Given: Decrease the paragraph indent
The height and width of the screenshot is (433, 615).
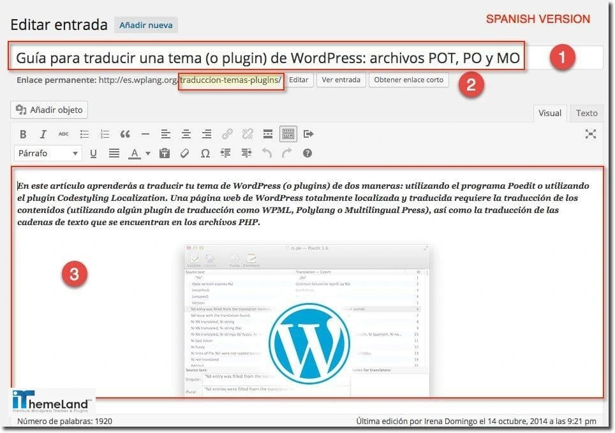Looking at the screenshot, I should pos(226,153).
